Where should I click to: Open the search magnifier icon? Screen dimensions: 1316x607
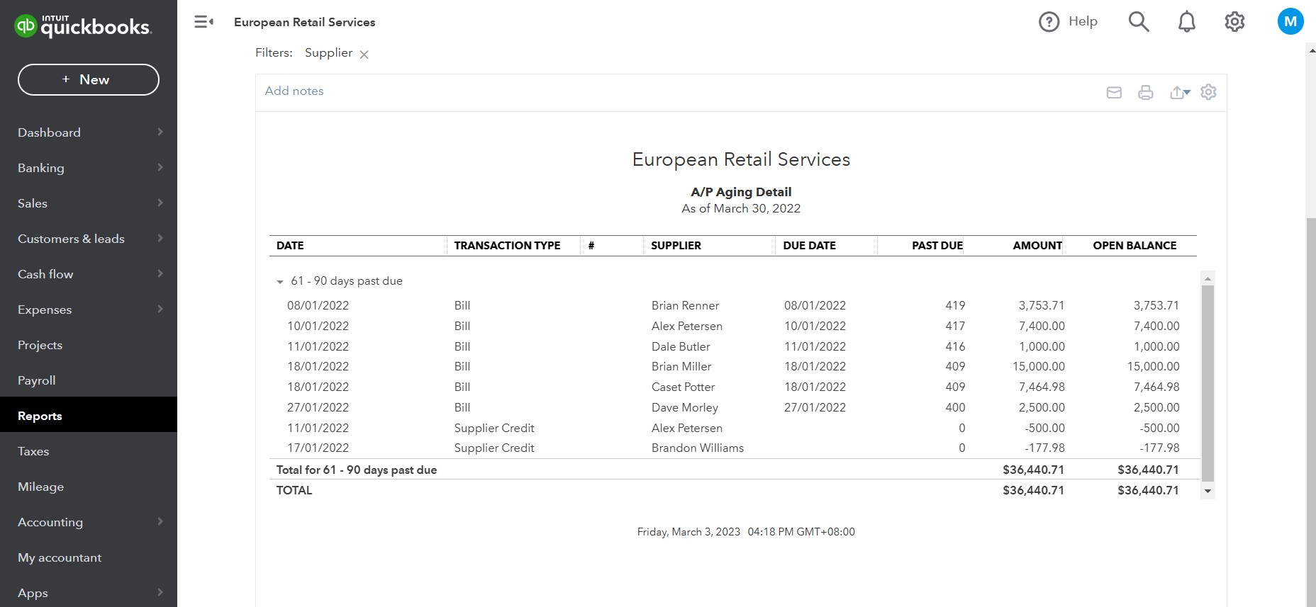pos(1138,22)
